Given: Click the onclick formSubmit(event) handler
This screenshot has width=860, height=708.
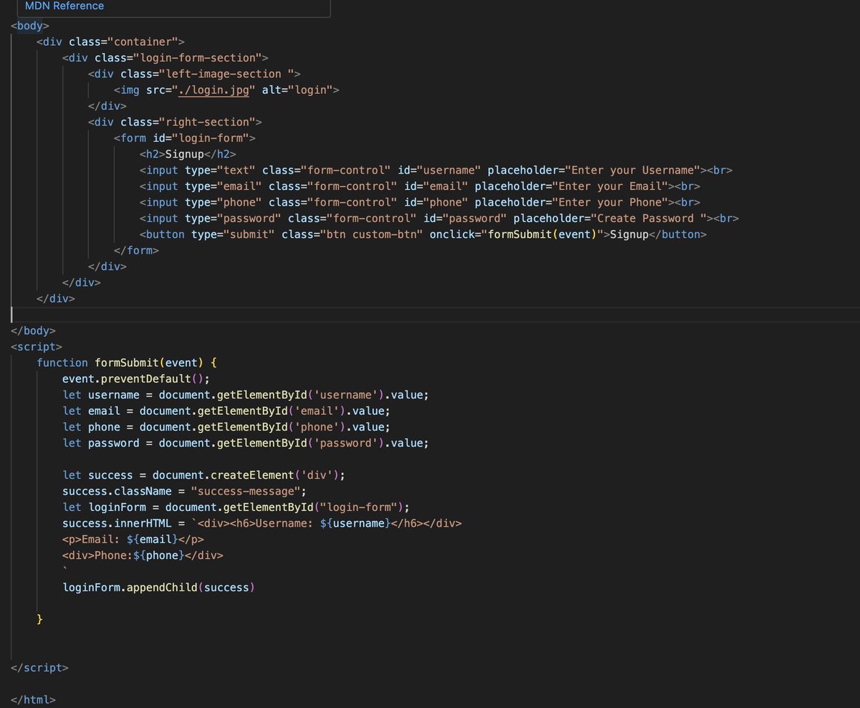Looking at the screenshot, I should click(517, 234).
